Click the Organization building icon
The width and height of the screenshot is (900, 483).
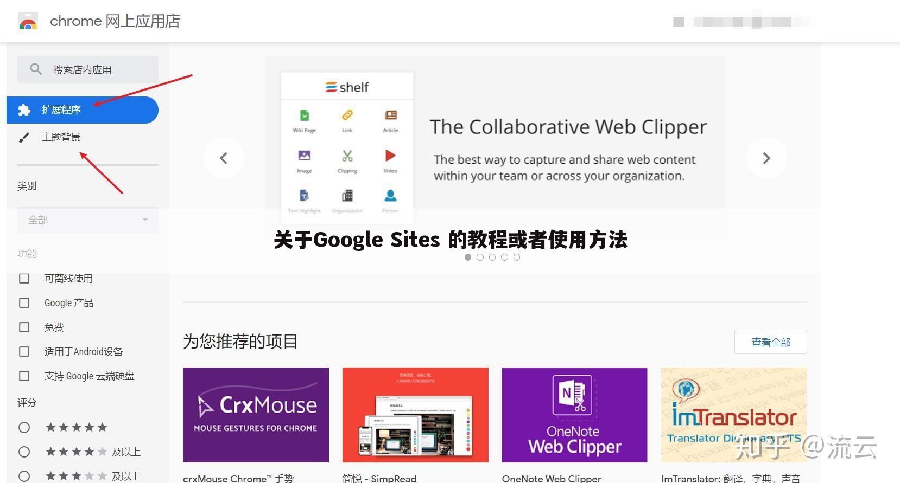pos(347,195)
